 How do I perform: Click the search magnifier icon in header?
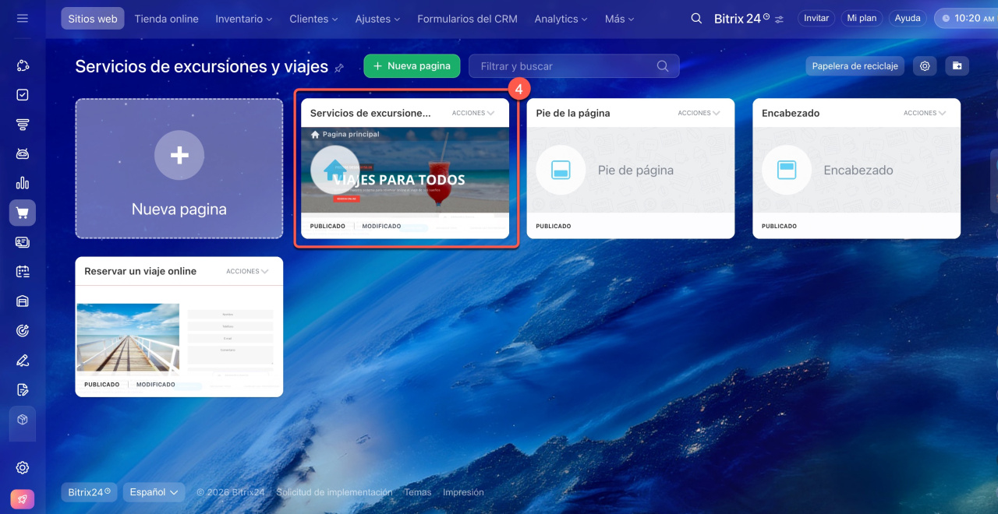[x=696, y=19]
